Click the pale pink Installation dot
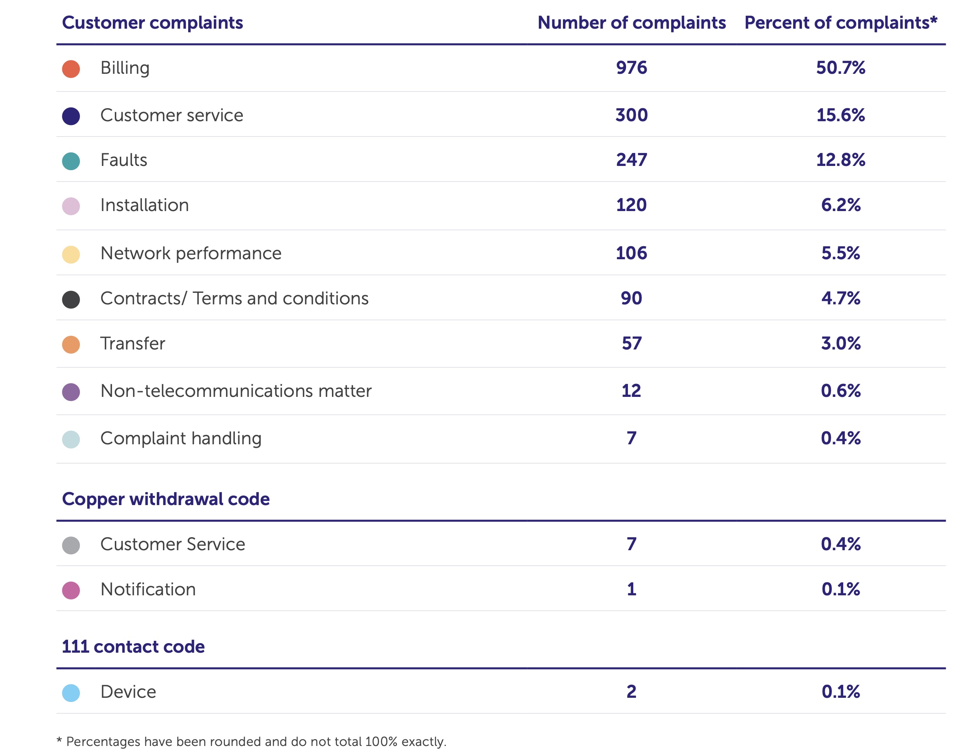 pyautogui.click(x=71, y=206)
